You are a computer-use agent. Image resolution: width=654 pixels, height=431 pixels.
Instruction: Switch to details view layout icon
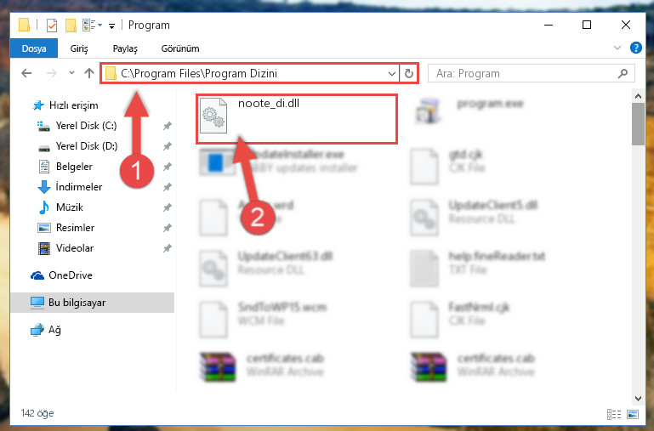point(614,414)
